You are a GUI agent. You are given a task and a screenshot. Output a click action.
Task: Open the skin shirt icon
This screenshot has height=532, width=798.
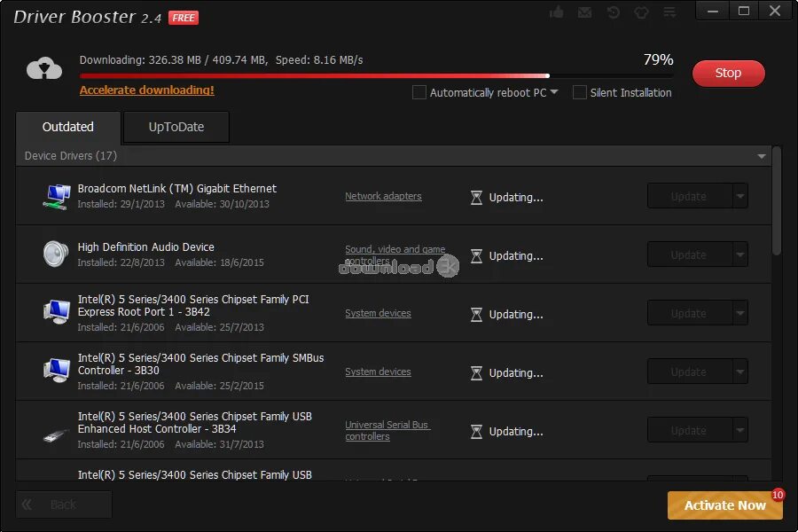pyautogui.click(x=641, y=12)
